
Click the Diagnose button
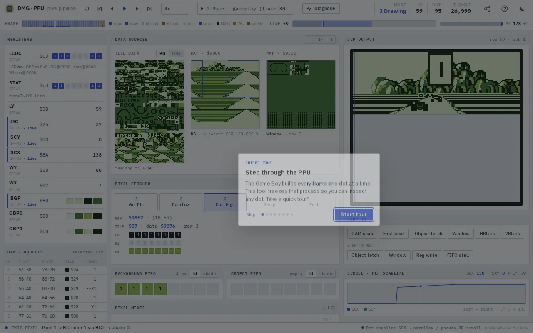coord(321,8)
